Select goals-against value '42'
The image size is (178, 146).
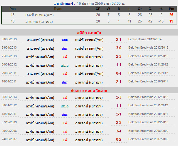pyautogui.click(x=150, y=21)
